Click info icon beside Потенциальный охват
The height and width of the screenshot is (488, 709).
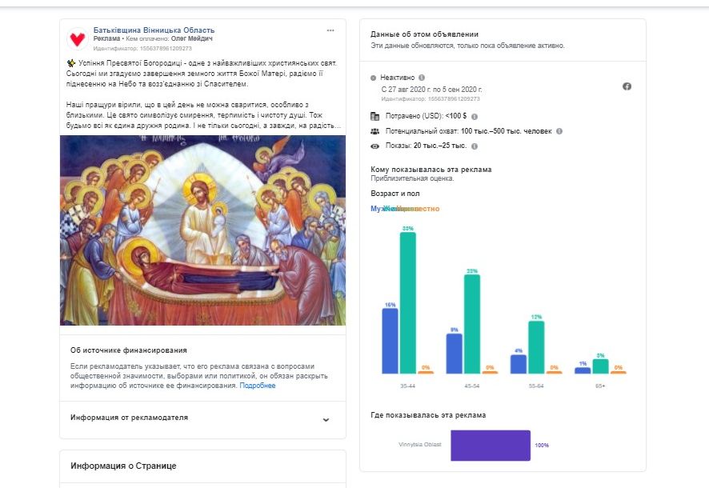559,131
